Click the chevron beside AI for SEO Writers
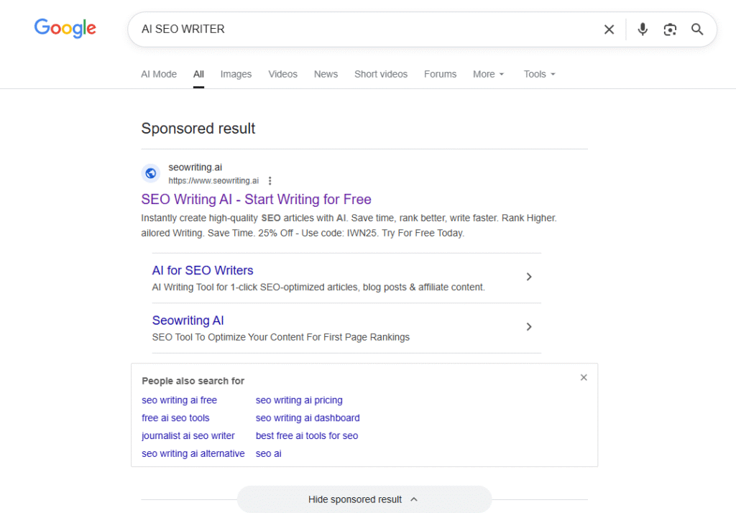Screen dimensions: 736x513 point(529,277)
